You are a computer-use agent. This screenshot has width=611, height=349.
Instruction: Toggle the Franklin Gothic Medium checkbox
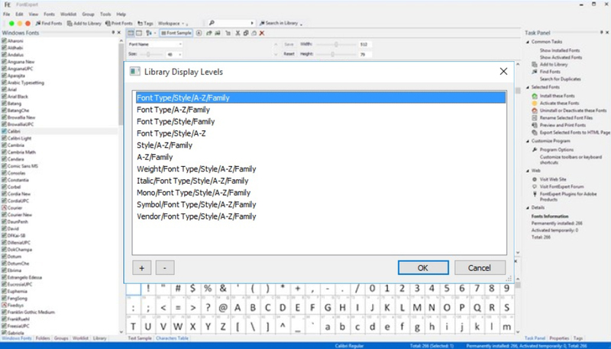pos(5,312)
